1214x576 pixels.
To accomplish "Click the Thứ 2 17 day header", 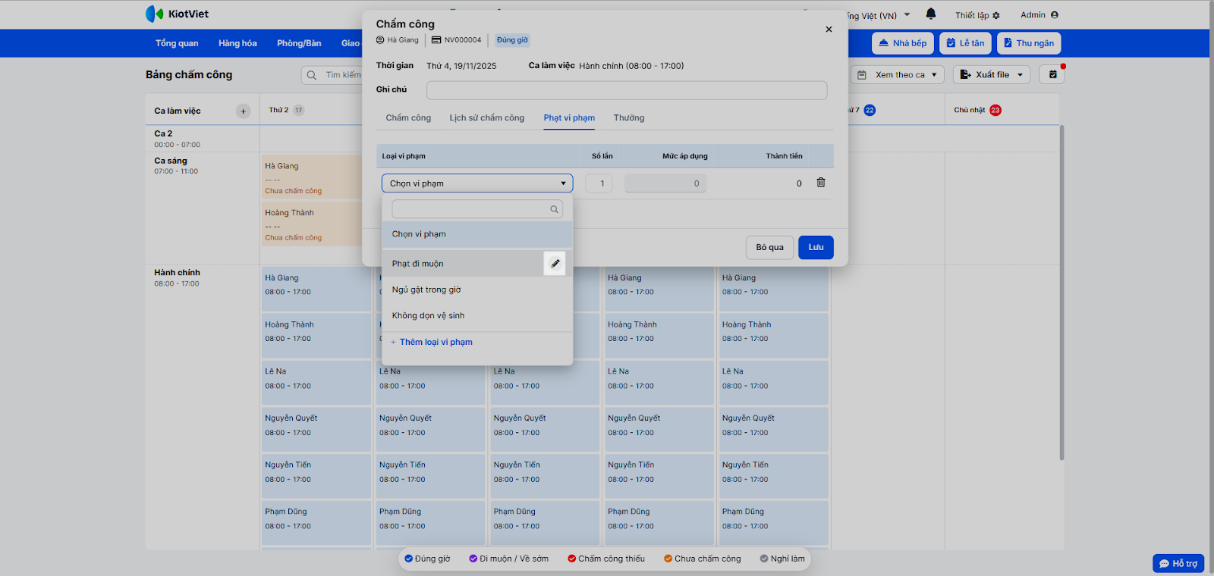I will coord(286,111).
